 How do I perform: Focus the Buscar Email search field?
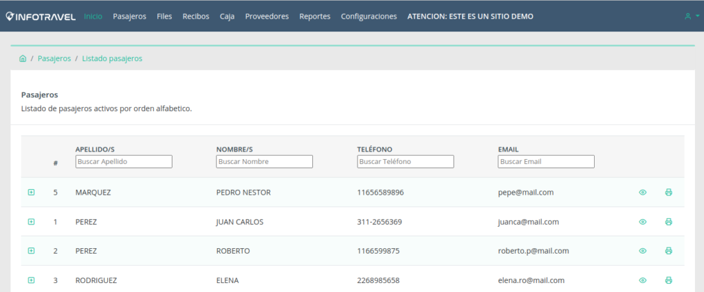547,162
